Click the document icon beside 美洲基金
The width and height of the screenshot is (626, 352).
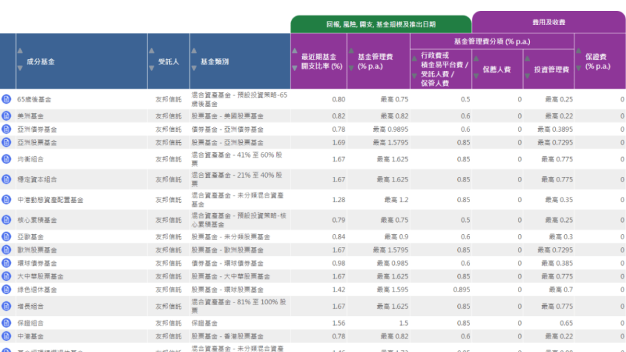pos(6,116)
